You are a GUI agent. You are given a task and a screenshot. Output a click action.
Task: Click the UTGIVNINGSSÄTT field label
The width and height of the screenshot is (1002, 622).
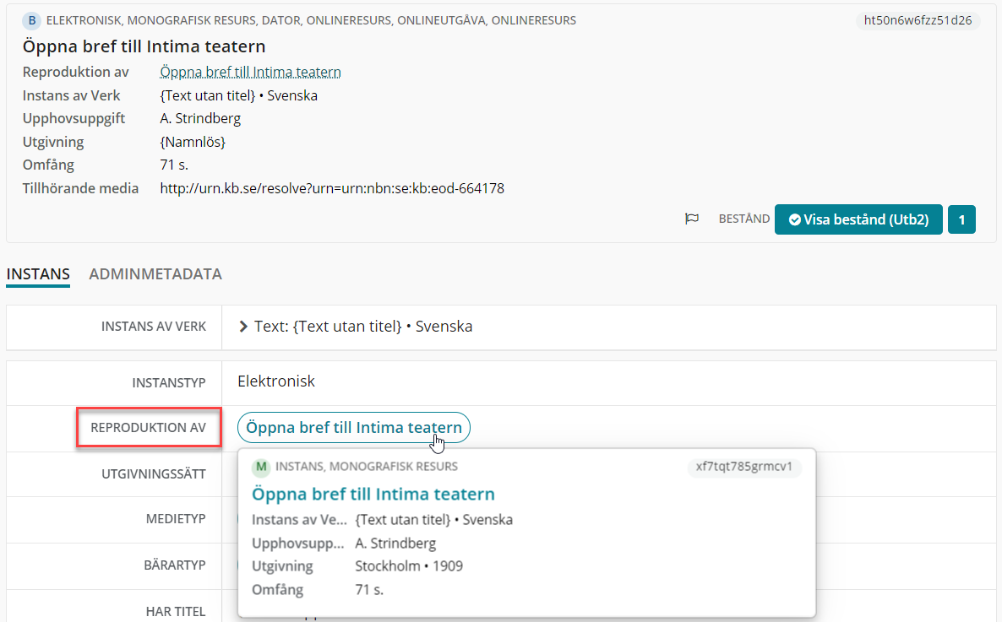point(154,473)
